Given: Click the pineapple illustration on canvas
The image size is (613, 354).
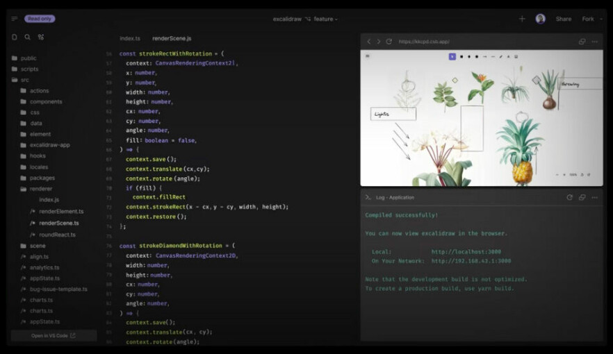Looking at the screenshot, I should (521, 154).
